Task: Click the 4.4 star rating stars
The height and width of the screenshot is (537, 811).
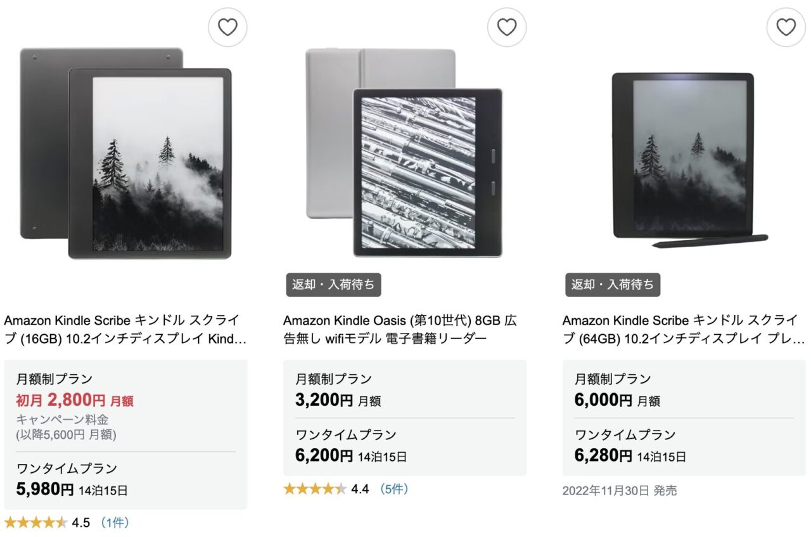Action: pos(315,489)
